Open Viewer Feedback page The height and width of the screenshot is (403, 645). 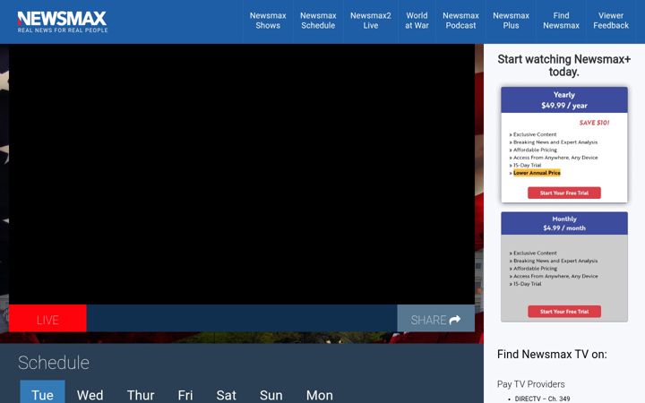coord(611,21)
